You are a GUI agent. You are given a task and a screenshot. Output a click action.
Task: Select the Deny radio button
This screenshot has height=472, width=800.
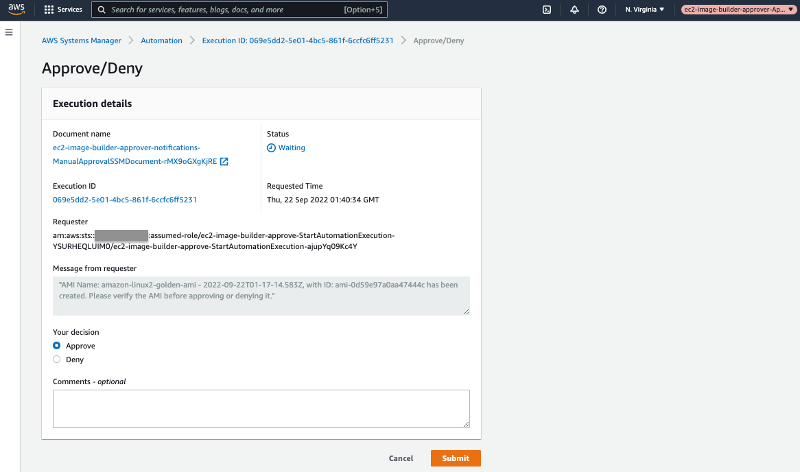coord(57,359)
